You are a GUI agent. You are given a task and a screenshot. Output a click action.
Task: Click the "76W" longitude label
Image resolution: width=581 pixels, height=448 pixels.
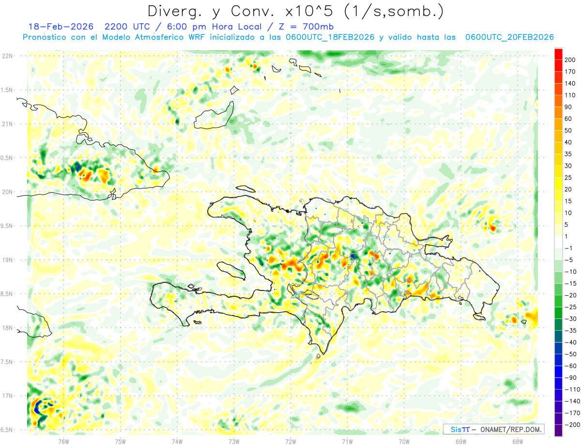point(63,441)
